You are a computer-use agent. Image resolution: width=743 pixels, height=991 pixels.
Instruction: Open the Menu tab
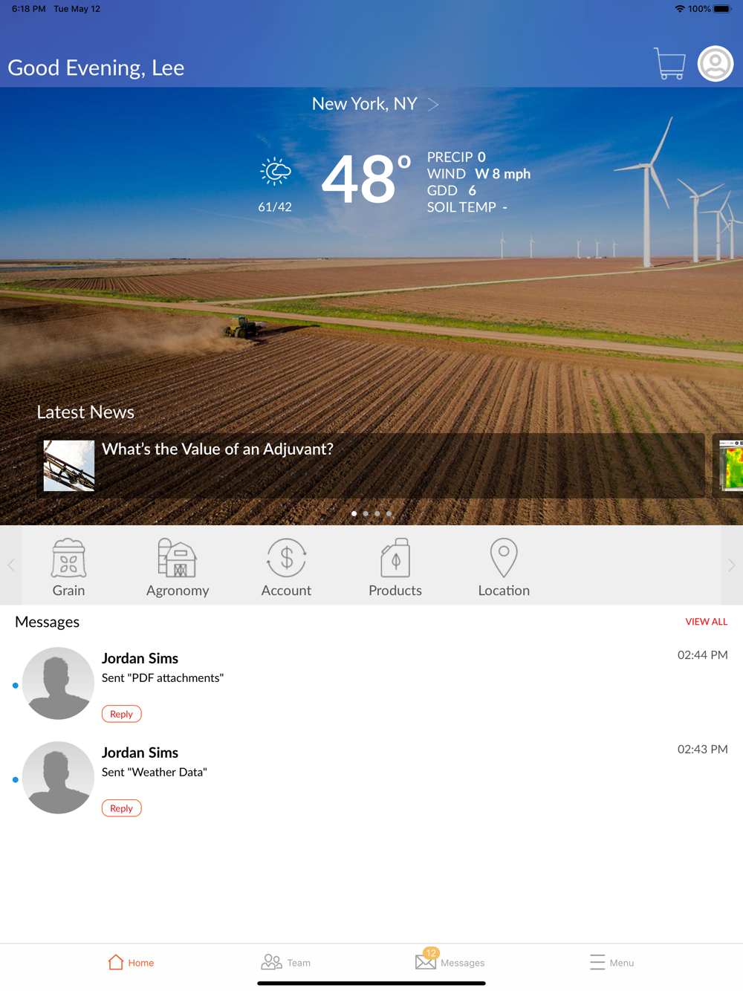tap(611, 962)
